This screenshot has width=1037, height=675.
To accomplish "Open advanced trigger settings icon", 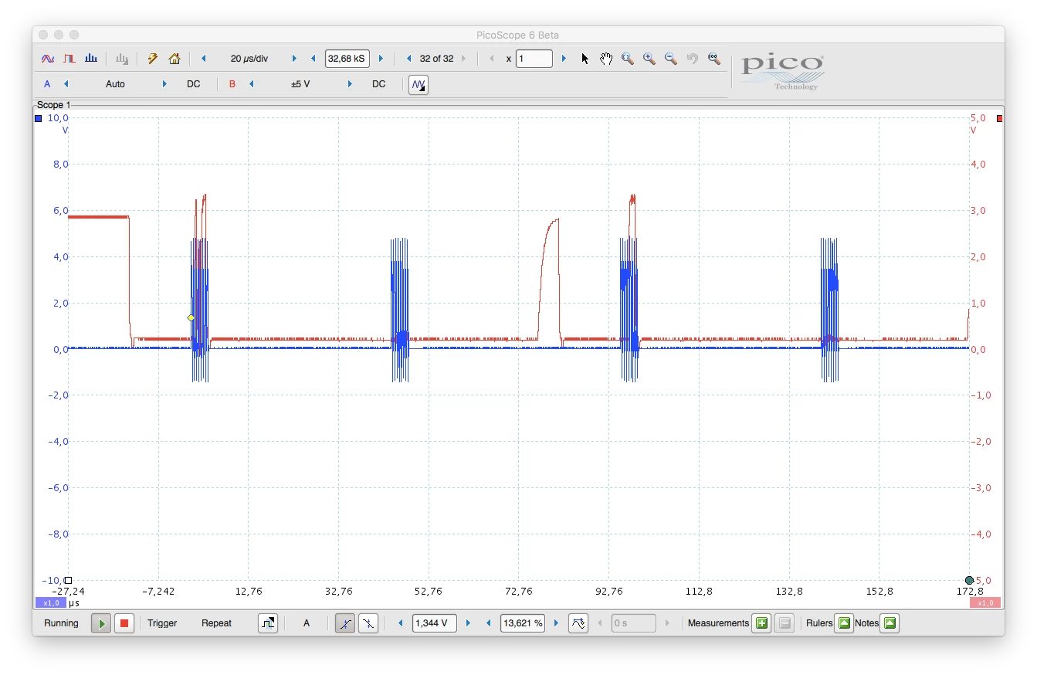I will coord(268,623).
